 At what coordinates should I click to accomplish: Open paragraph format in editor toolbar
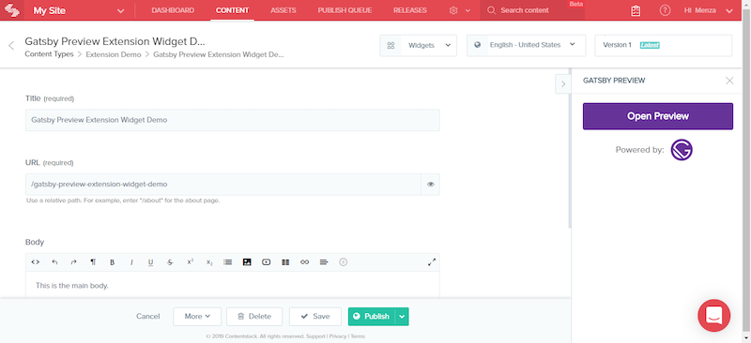(93, 262)
